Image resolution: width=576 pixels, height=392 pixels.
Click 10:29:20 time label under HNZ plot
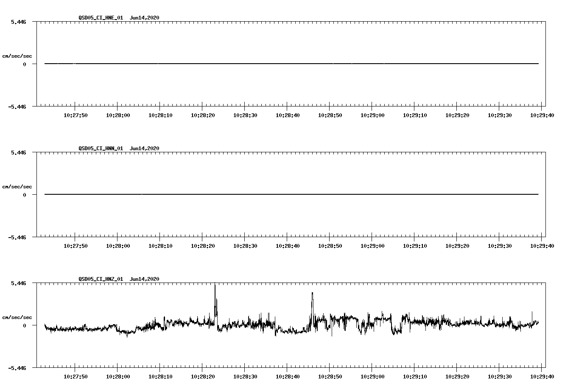(457, 376)
